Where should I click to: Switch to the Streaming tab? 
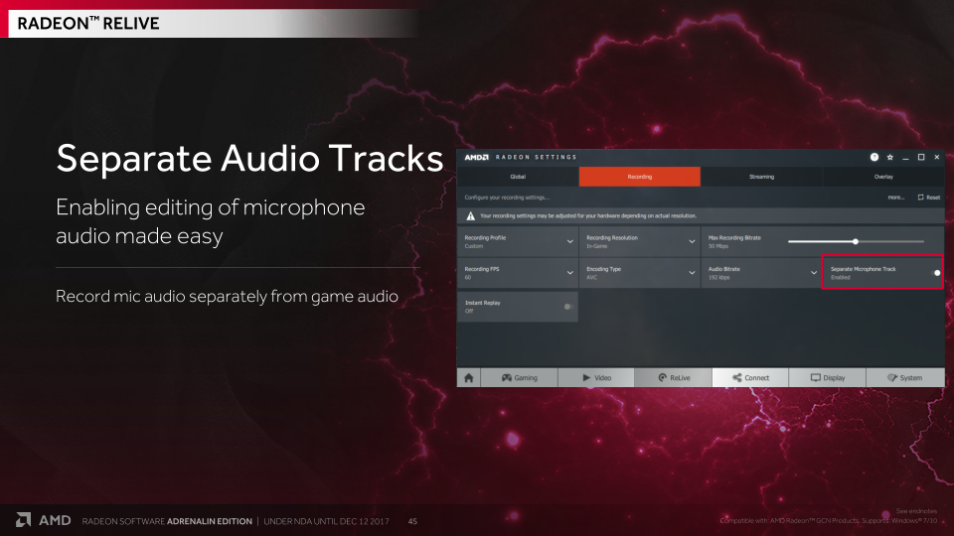click(762, 177)
